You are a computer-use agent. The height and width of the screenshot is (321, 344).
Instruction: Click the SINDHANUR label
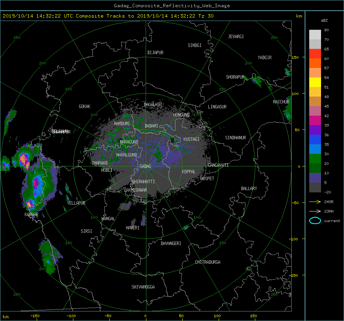235,138
